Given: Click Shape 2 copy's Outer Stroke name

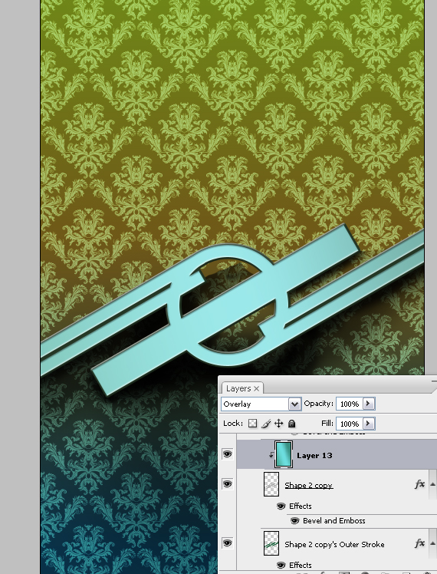Looking at the screenshot, I should click(334, 544).
